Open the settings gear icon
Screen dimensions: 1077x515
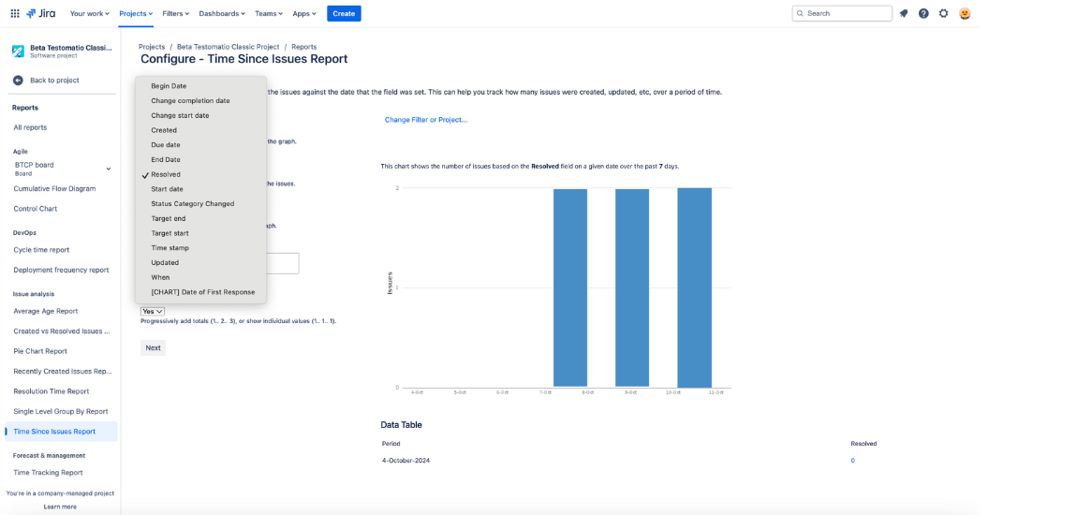point(943,13)
